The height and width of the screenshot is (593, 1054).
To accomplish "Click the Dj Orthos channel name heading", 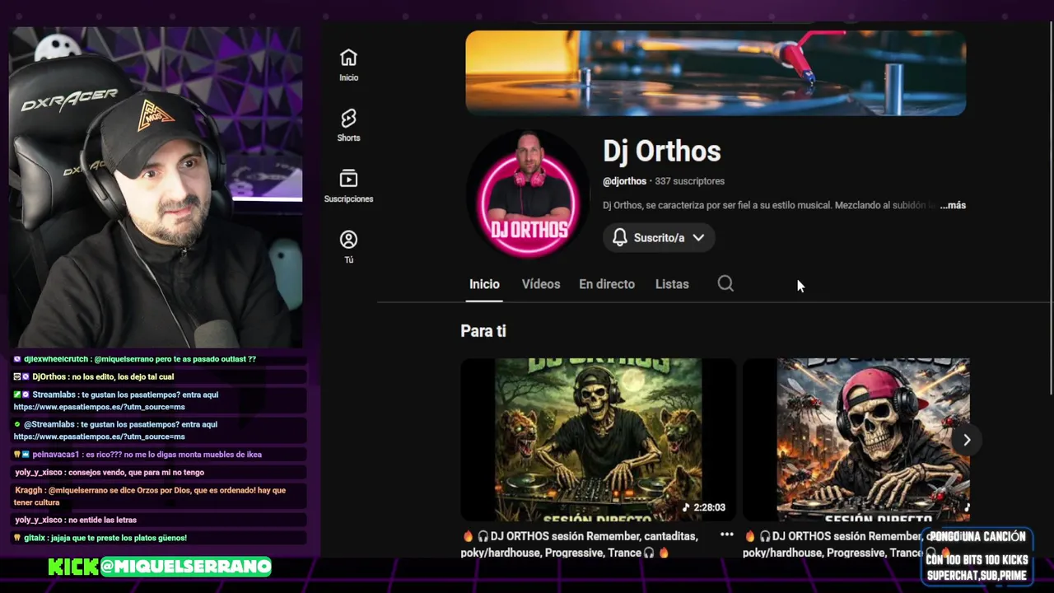I will [x=662, y=152].
